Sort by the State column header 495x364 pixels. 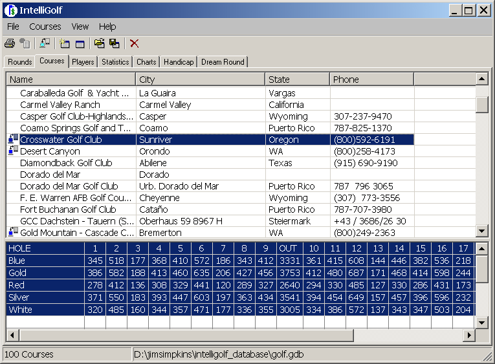(298, 79)
